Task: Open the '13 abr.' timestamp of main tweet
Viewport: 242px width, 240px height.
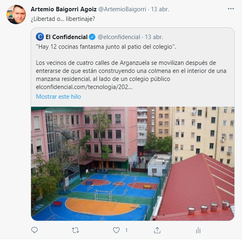Action: pos(160,9)
